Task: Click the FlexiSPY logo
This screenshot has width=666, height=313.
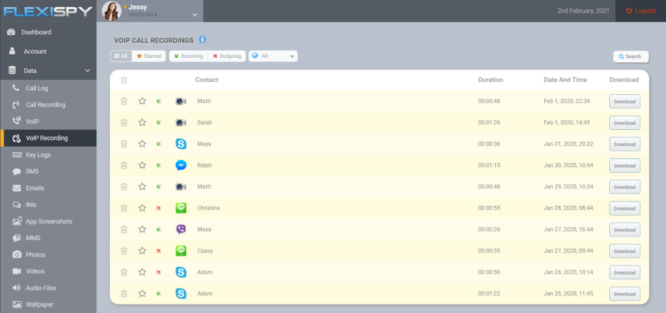Action: (x=48, y=11)
